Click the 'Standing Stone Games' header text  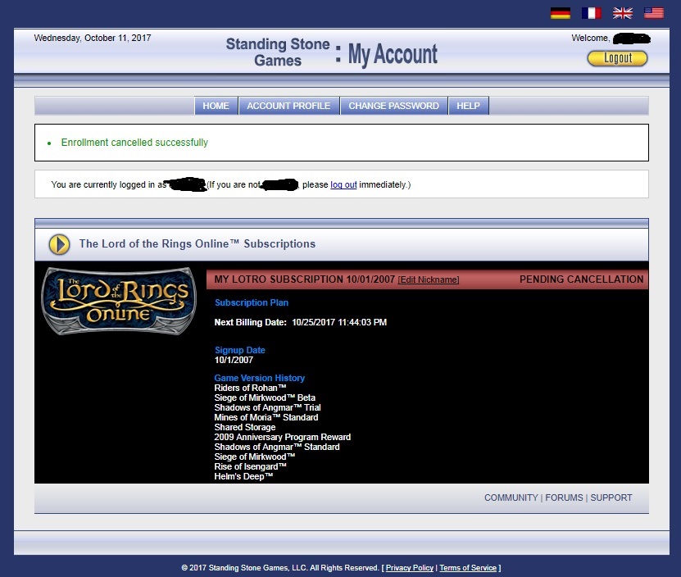278,52
